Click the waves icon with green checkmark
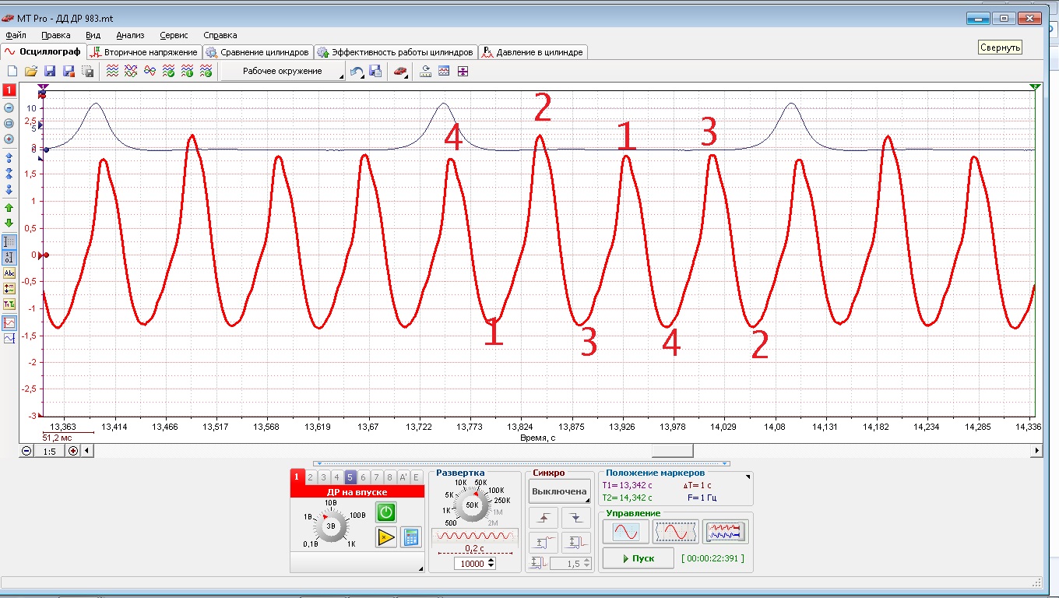Image resolution: width=1059 pixels, height=598 pixels. (168, 72)
